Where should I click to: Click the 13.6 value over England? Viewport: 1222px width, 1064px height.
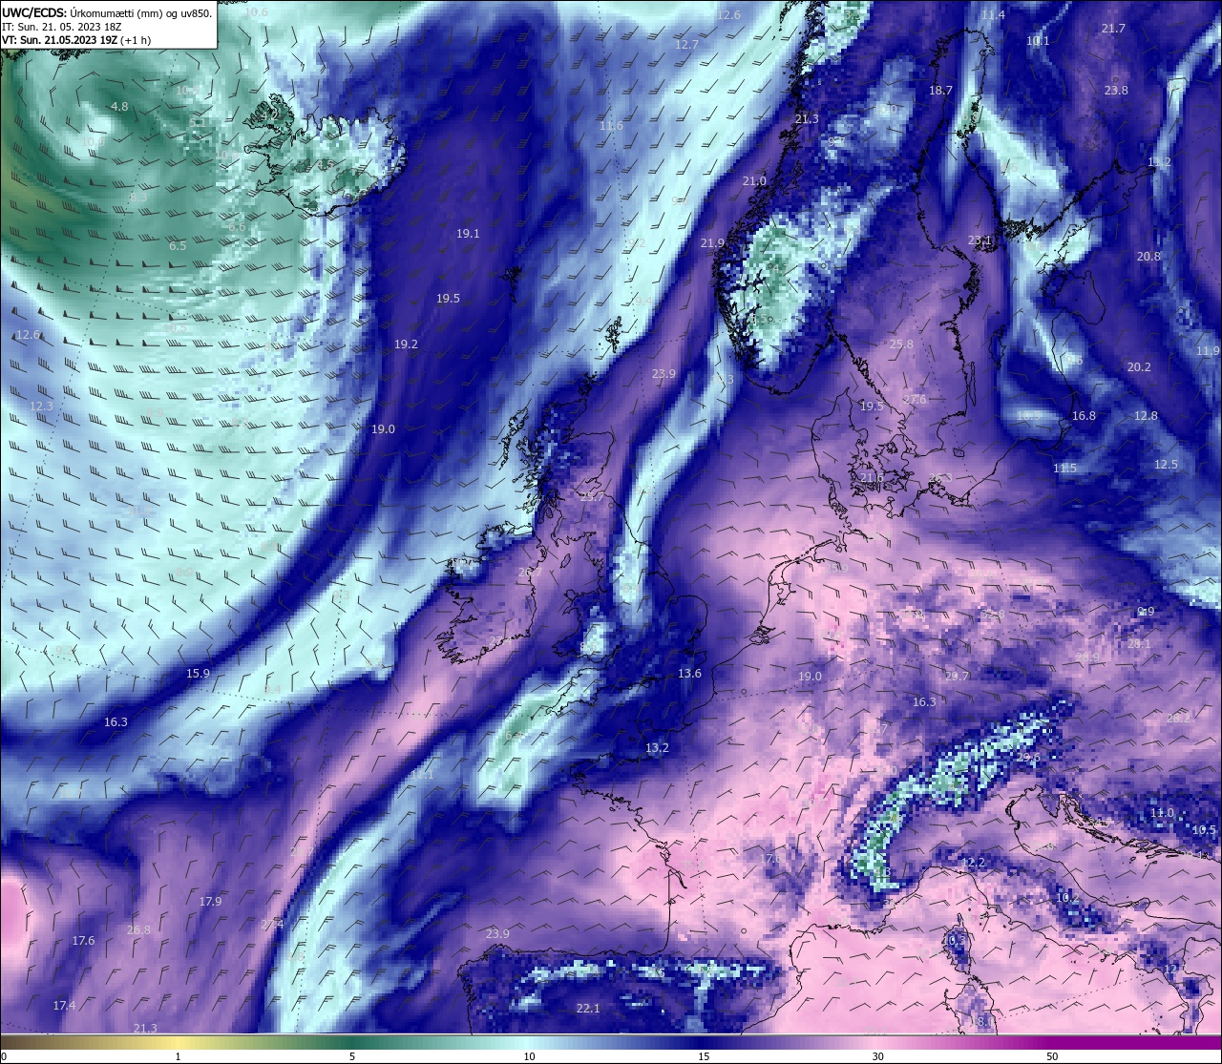coord(689,674)
